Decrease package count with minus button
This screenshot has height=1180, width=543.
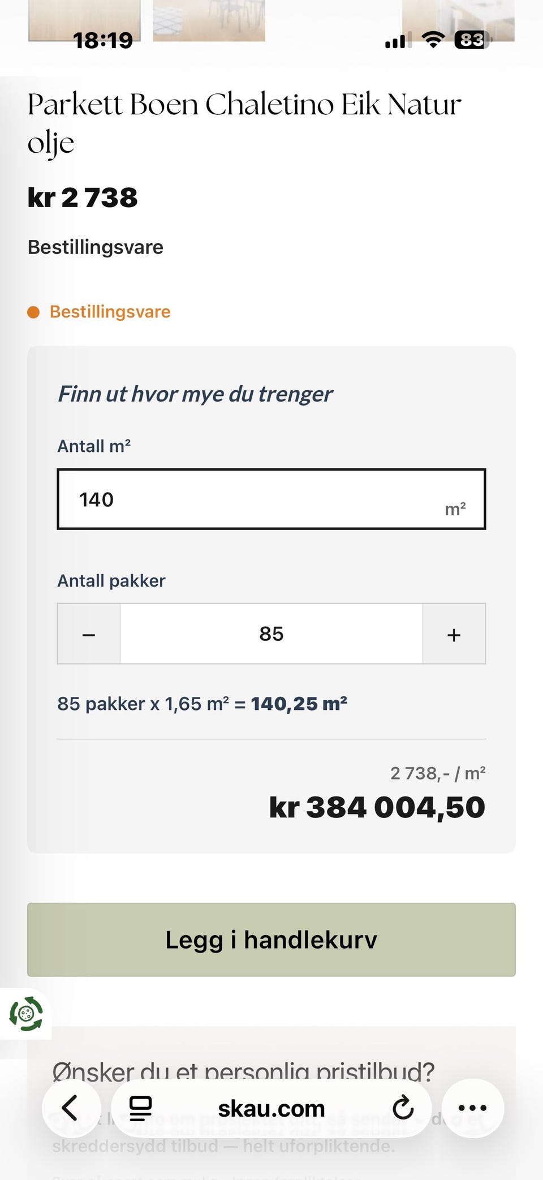tap(89, 634)
